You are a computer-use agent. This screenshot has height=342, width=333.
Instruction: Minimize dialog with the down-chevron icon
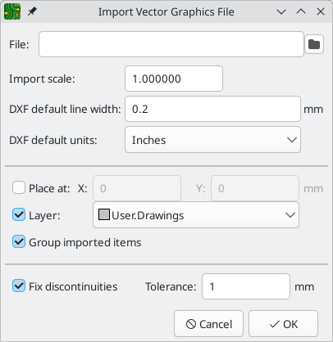(x=281, y=11)
